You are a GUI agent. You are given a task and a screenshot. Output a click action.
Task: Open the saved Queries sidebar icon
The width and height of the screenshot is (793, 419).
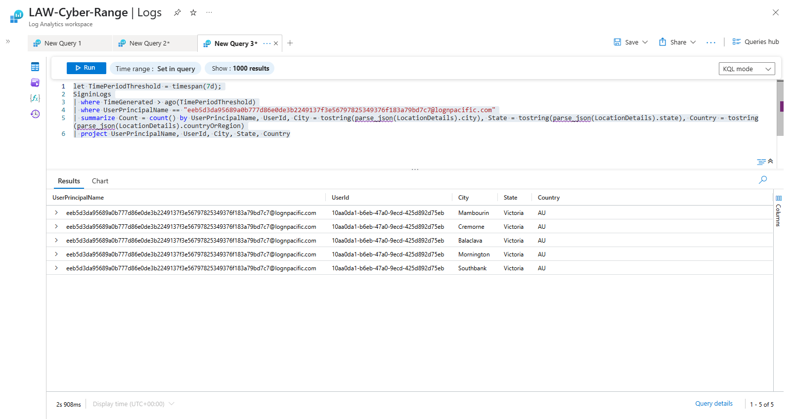35,83
